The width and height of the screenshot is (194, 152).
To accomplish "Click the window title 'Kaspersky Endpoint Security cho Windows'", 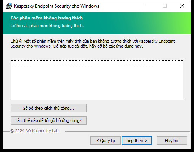I will pos(56,6).
